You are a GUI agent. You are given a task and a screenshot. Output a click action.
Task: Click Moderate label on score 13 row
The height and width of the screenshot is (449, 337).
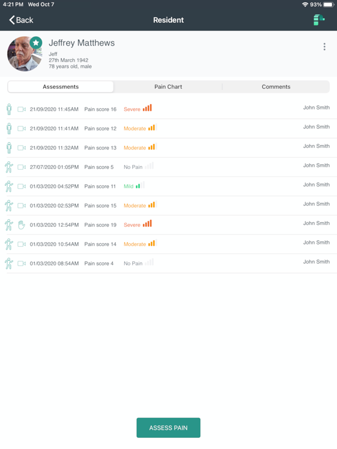135,147
